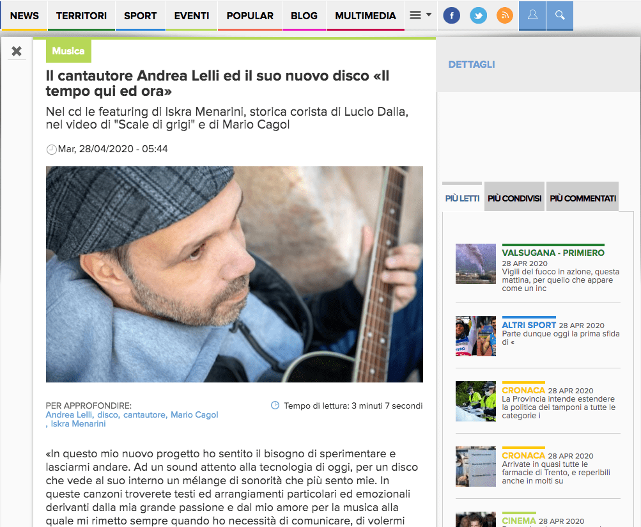Select the PIÙ LETTI tab
The image size is (641, 527).
[x=462, y=198]
